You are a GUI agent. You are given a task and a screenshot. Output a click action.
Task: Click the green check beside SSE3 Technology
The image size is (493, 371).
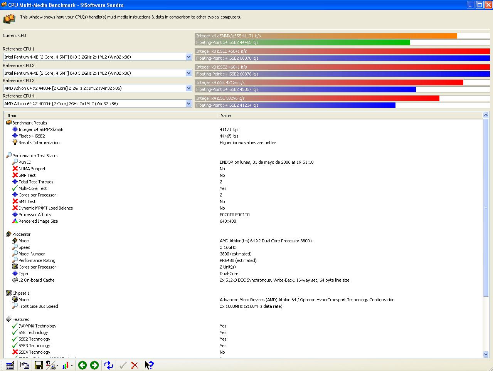coord(15,345)
